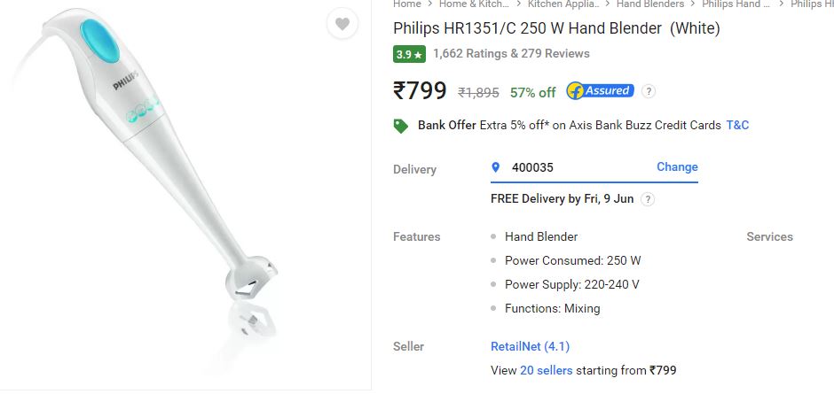Screen dimensions: 834x394
Task: Go to Home & Kitchen breadcrumb
Action: (x=474, y=4)
